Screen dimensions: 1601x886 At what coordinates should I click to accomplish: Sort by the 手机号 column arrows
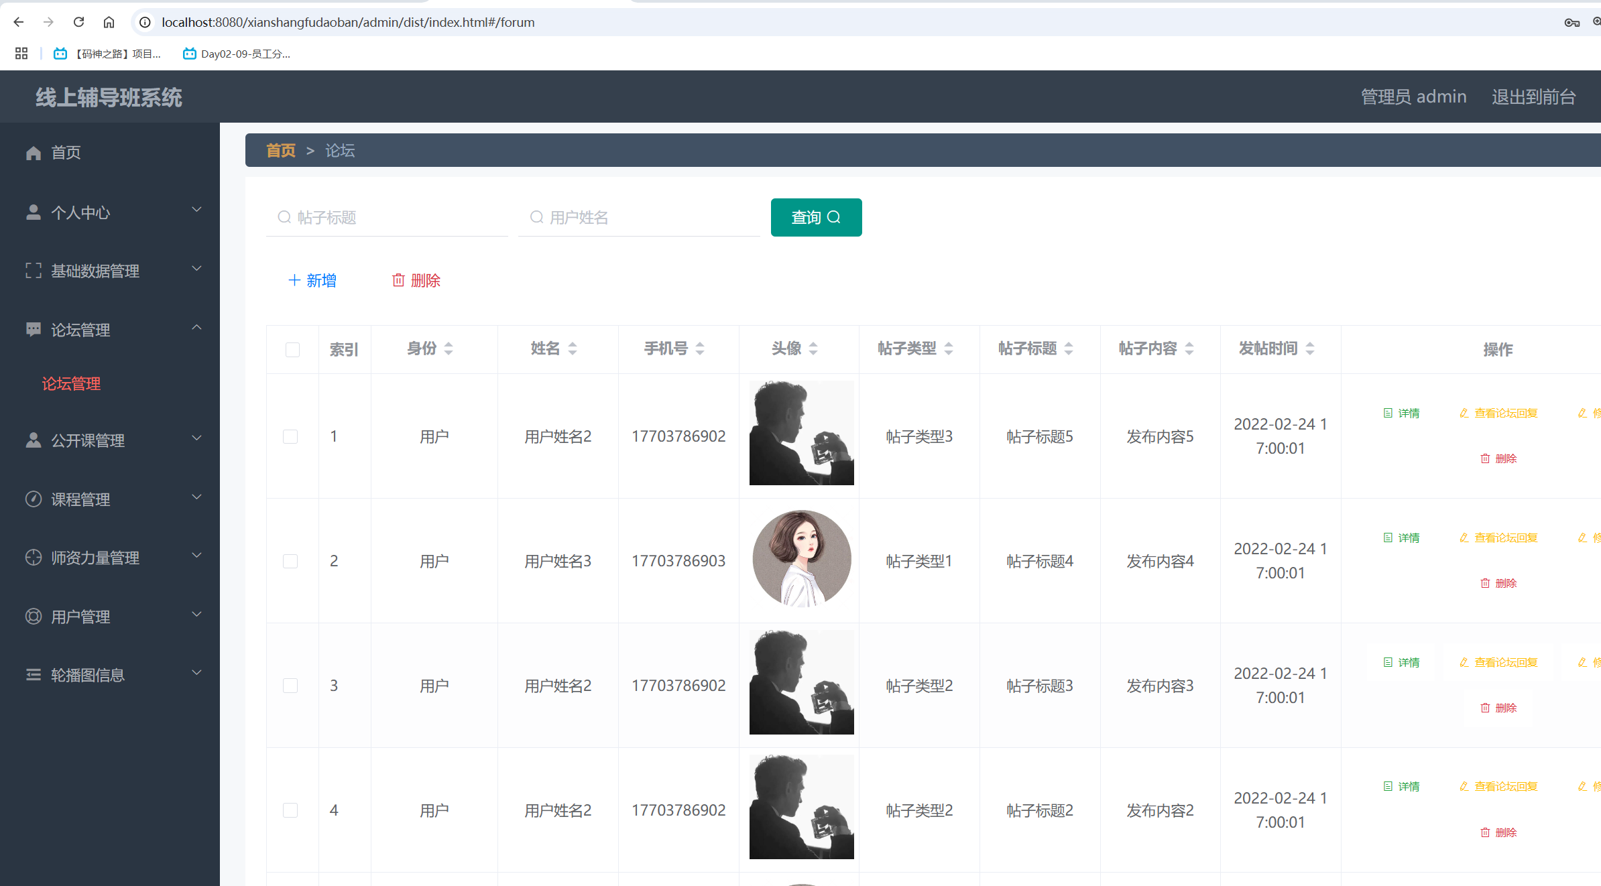click(x=700, y=349)
